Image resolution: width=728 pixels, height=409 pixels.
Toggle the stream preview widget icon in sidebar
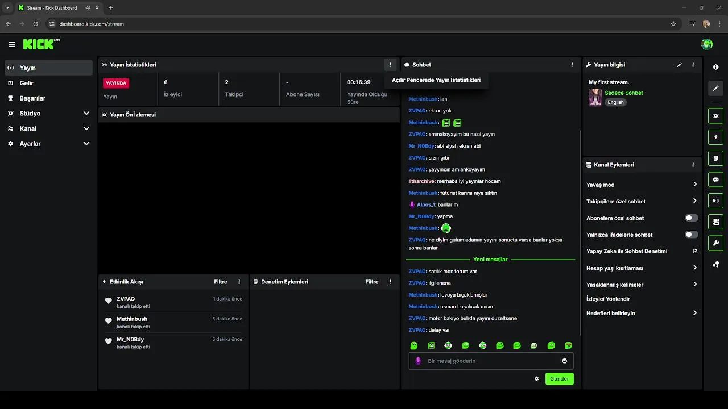pyautogui.click(x=715, y=116)
